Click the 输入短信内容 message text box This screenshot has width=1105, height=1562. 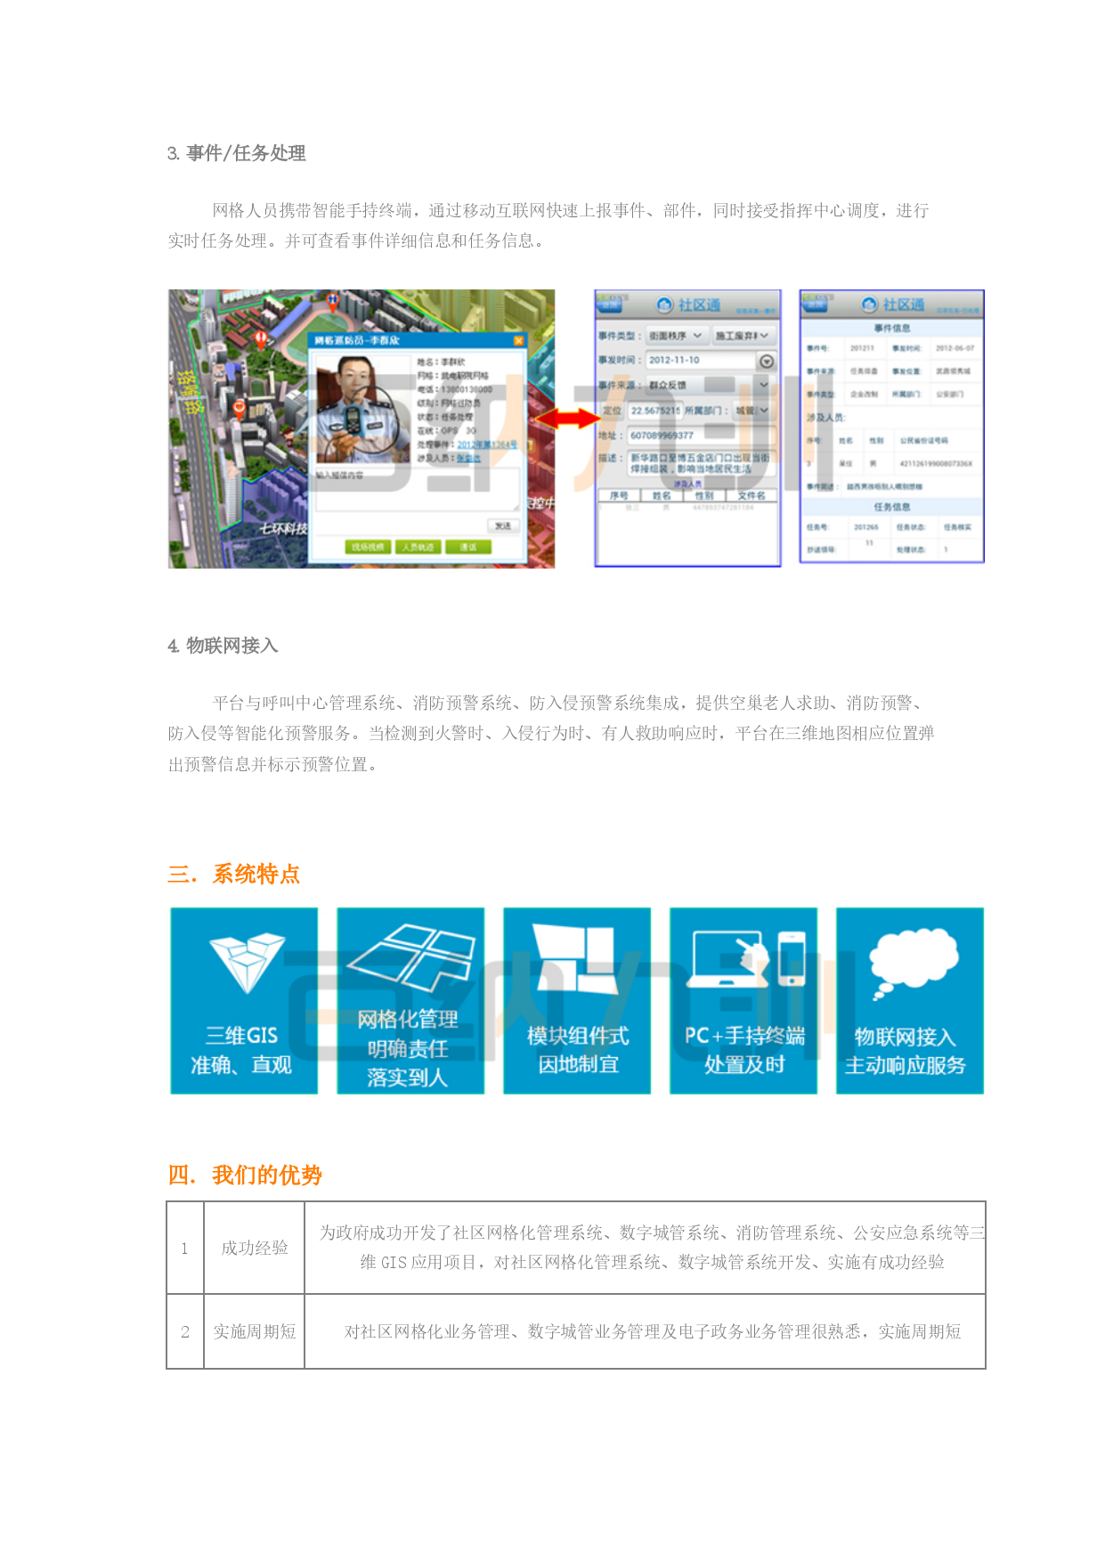pos(418,490)
